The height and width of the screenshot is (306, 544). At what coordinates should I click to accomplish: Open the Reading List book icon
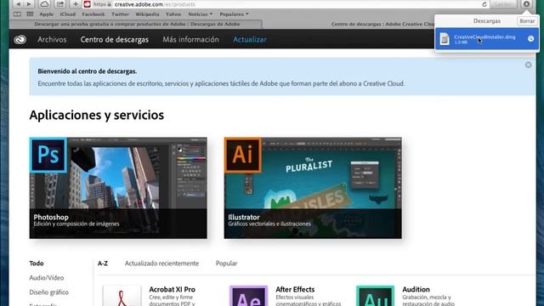point(17,14)
